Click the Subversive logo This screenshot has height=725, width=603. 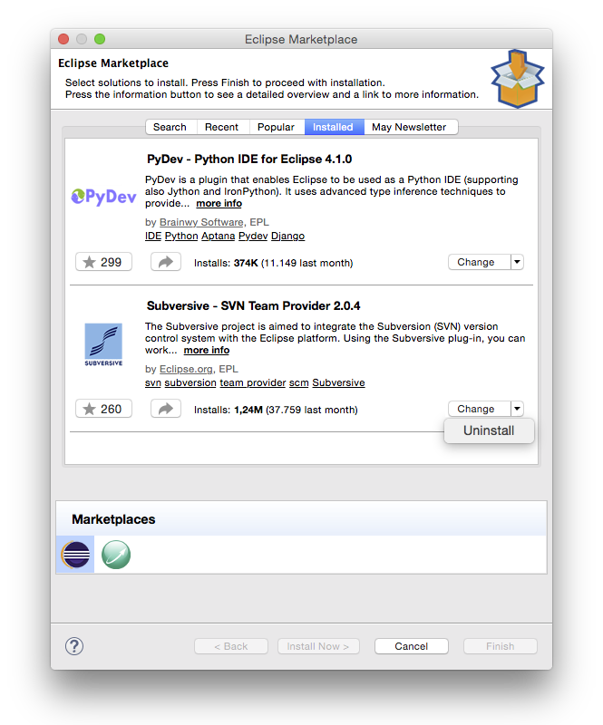(103, 344)
